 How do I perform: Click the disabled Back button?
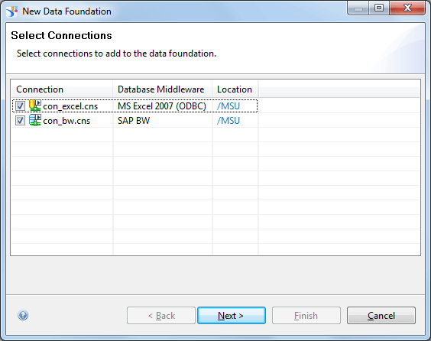click(161, 316)
